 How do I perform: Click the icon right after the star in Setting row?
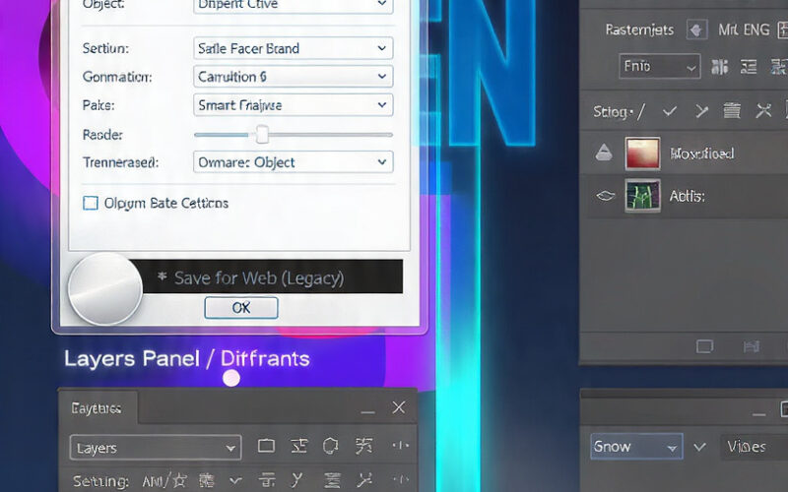point(206,481)
